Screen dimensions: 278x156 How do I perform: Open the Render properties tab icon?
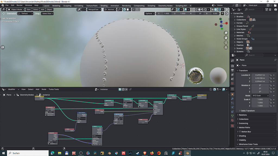click(232, 66)
